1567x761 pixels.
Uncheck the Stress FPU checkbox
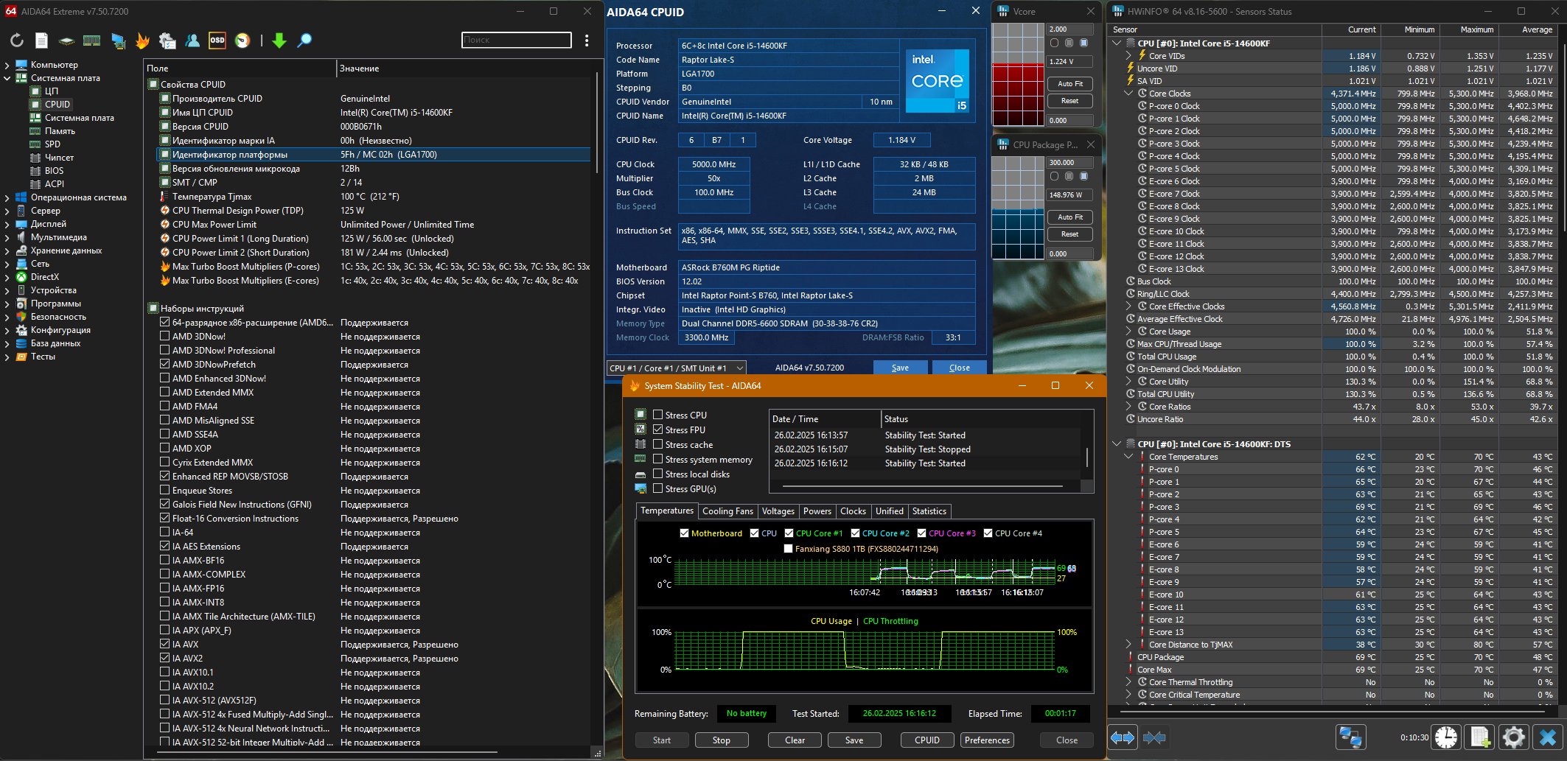658,429
